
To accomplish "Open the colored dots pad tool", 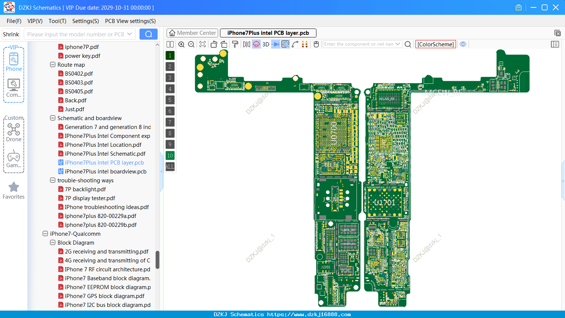I will click(305, 44).
